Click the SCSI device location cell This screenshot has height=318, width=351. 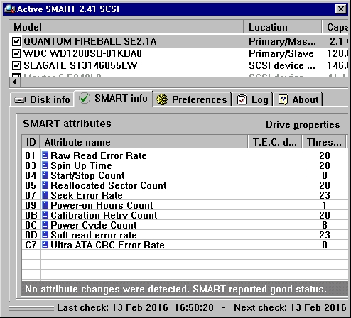click(x=282, y=65)
